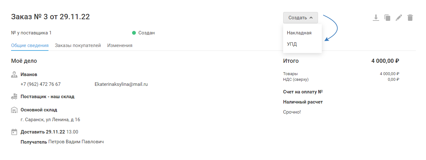The height and width of the screenshot is (160, 426).
Task: Click the download order icon
Action: 376,18
